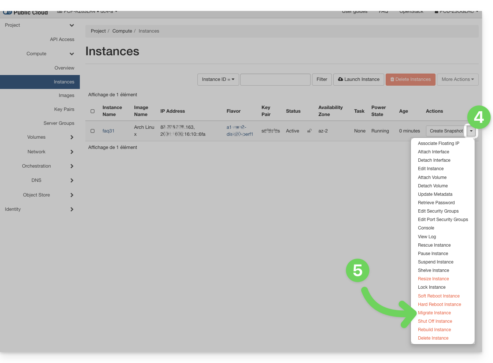Tick the select-all checkbox in table header
Screen dimensions: 493x363
click(93, 111)
